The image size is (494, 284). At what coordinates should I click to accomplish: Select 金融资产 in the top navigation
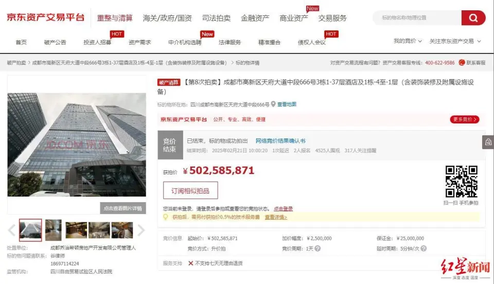pyautogui.click(x=255, y=18)
